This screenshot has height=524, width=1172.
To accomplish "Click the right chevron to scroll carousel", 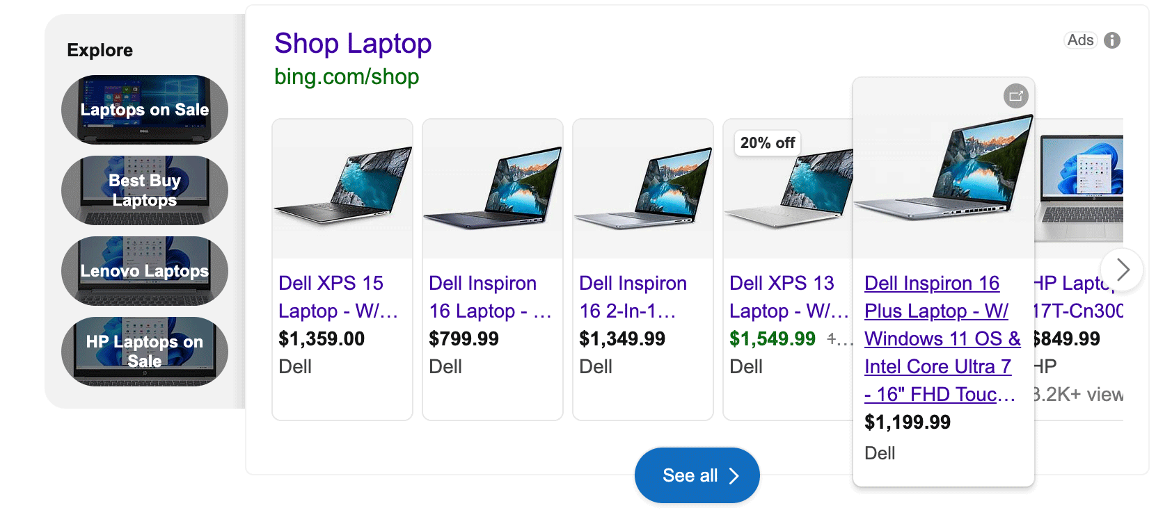I will tap(1123, 270).
